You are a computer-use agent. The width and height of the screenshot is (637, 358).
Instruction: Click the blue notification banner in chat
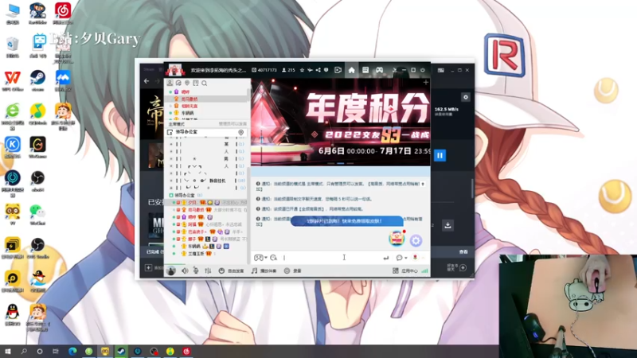click(347, 221)
